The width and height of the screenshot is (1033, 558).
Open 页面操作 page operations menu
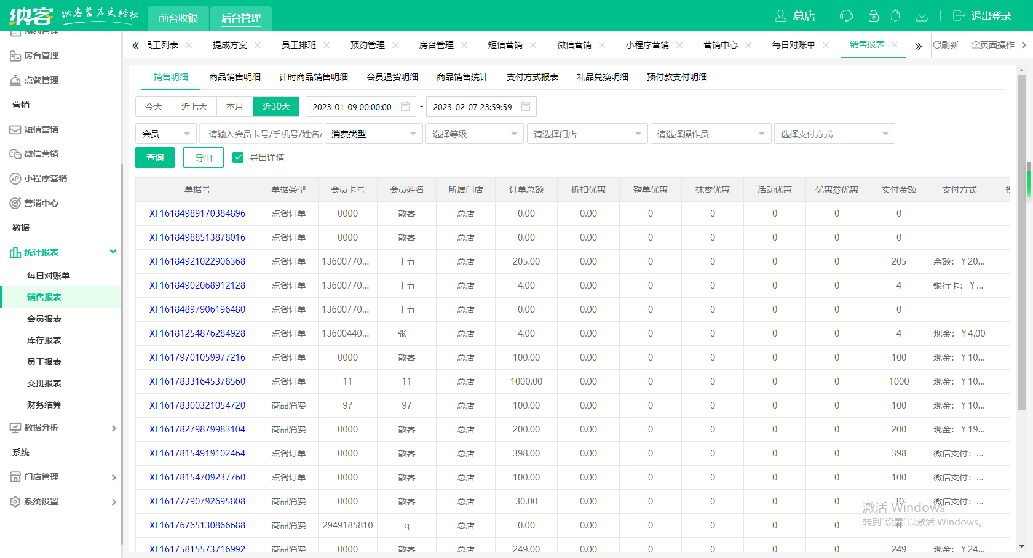point(992,45)
